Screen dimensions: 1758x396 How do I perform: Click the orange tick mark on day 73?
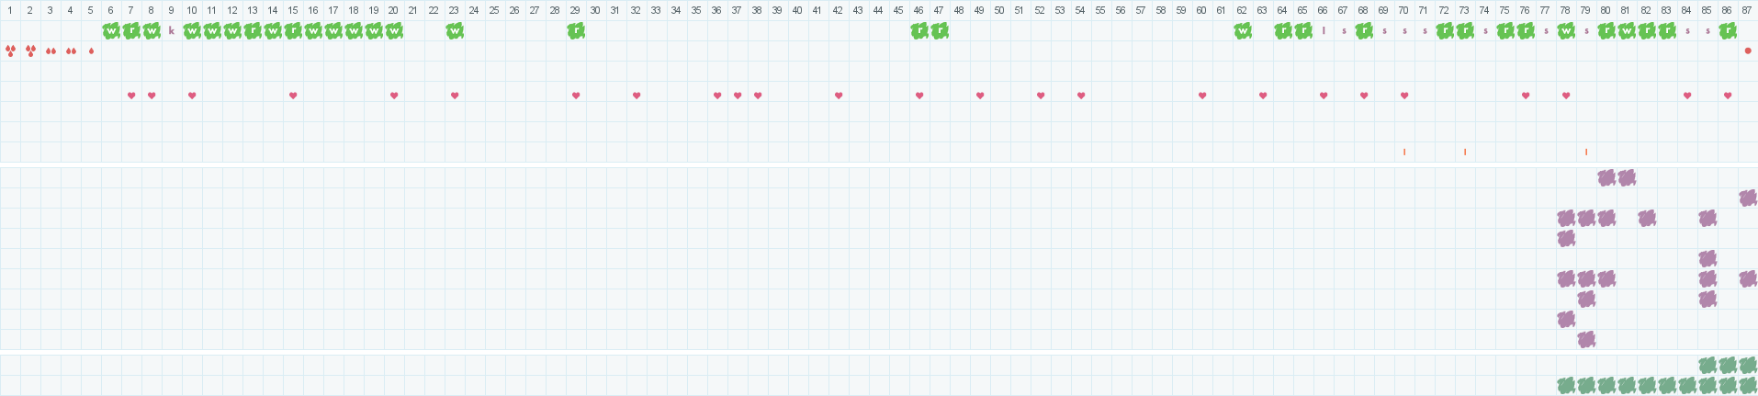coord(1465,153)
